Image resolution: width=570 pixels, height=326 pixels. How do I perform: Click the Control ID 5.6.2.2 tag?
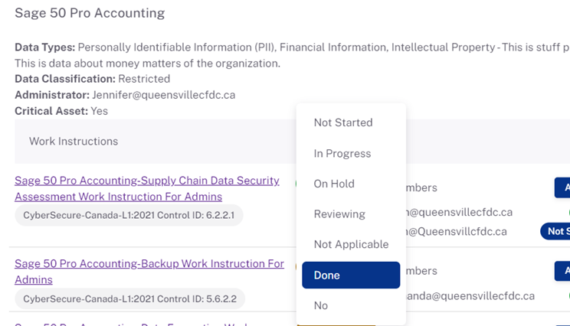click(x=129, y=298)
